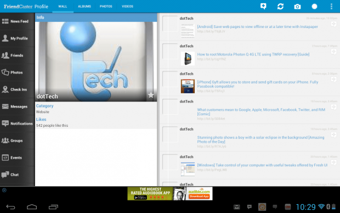
Task: Open the root Motorola Photon Q guide link
Action: point(253,54)
